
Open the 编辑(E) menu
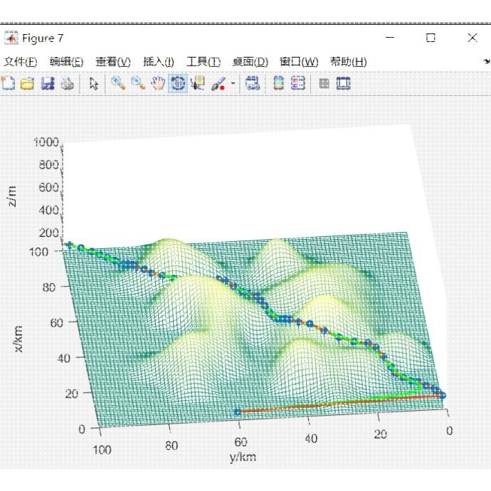[66, 62]
